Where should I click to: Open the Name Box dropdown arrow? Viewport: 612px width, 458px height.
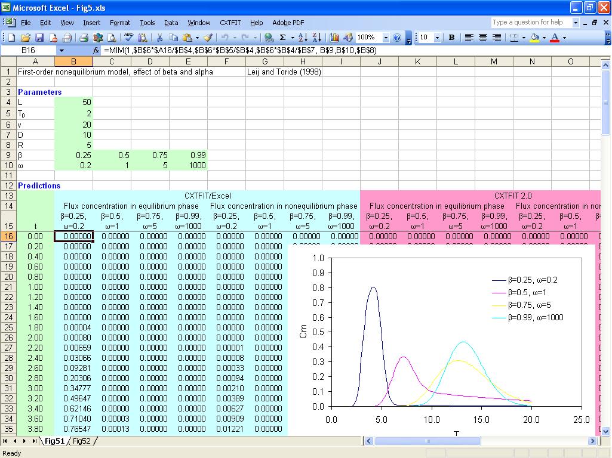(61, 51)
